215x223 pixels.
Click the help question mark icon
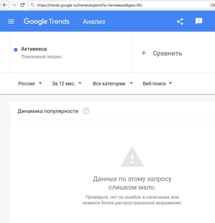(86, 111)
